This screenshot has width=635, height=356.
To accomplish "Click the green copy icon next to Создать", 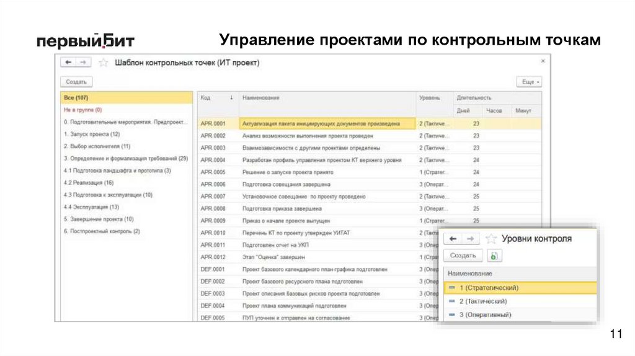I will coord(494,256).
